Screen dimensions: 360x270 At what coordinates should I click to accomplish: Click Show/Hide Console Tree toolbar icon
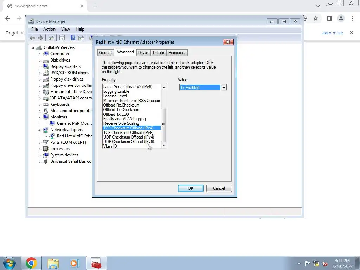[51, 38]
